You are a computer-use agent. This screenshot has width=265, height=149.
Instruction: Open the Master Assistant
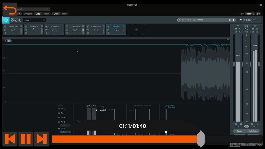pos(185,20)
